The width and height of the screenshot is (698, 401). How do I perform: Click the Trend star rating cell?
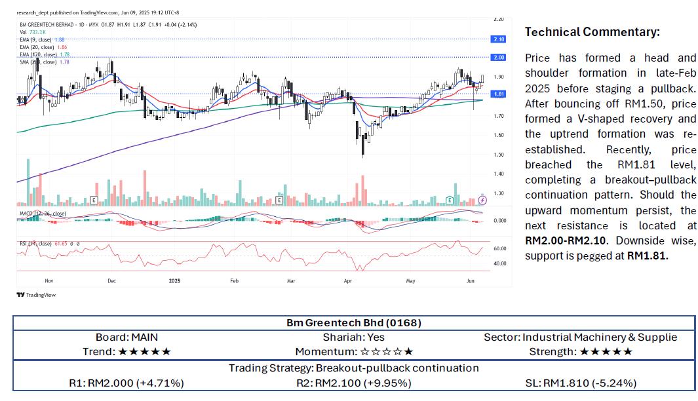[127, 352]
